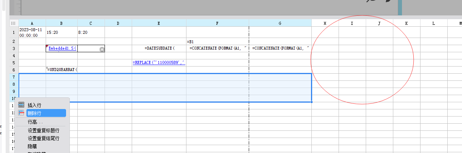Screen dimensions: 462x153
Task: Open the Embedded1.S( link in cell B3
Action: [63, 48]
